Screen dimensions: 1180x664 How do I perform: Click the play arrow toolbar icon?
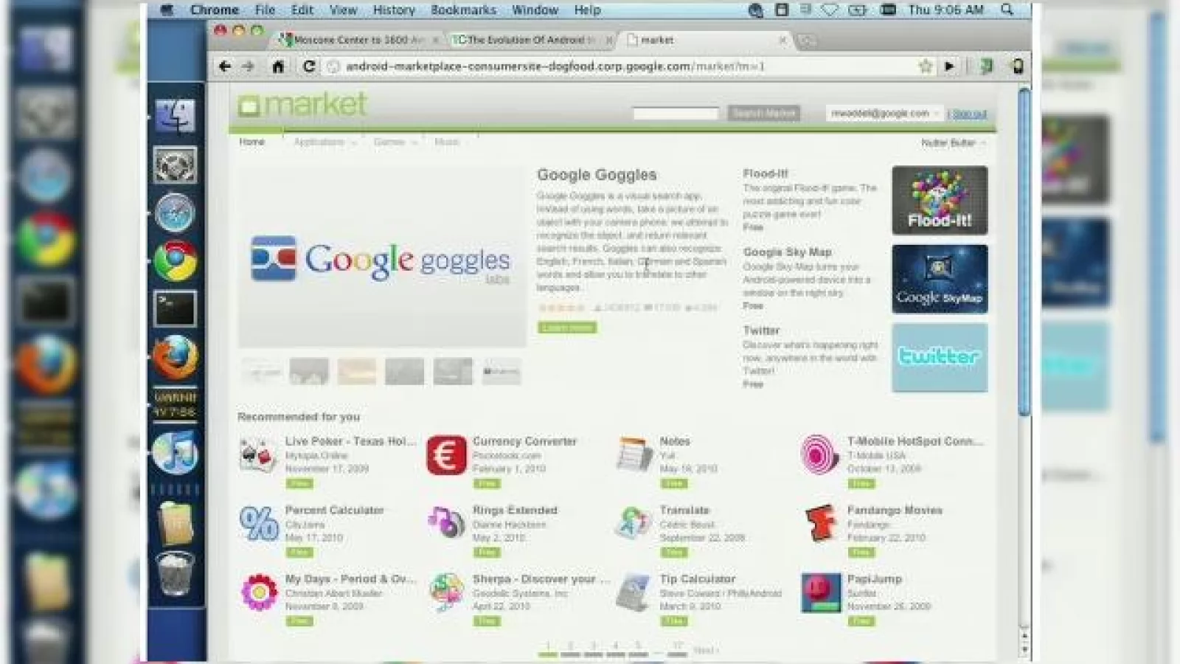pos(950,66)
